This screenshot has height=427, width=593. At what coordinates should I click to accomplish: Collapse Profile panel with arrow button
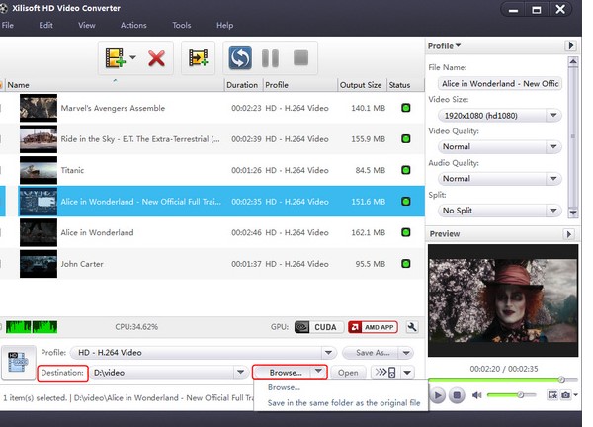[570, 45]
